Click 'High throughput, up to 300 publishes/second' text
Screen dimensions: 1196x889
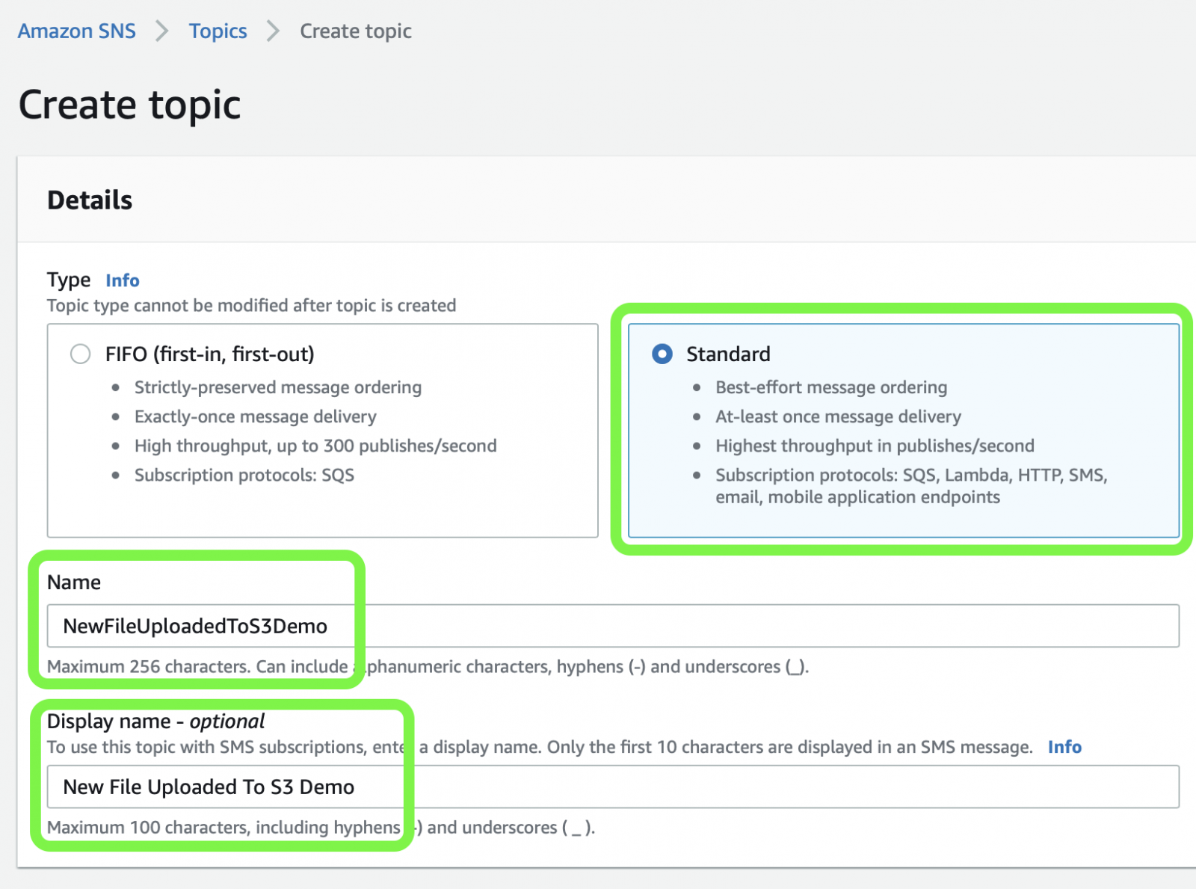coord(315,446)
